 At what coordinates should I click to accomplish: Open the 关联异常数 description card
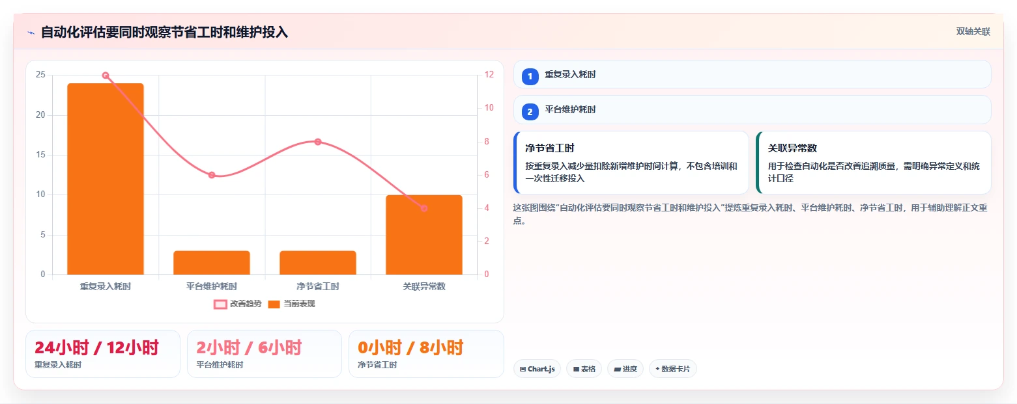873,163
